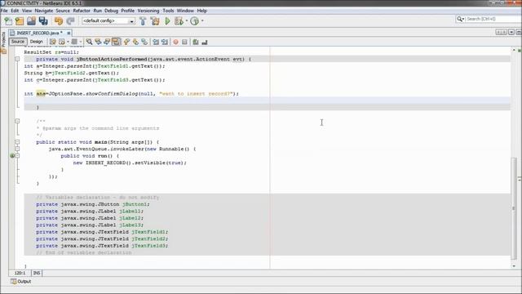Viewport: 522px width, 294px height.
Task: Click the gray square editor toolbar icon
Action: click(x=74, y=42)
